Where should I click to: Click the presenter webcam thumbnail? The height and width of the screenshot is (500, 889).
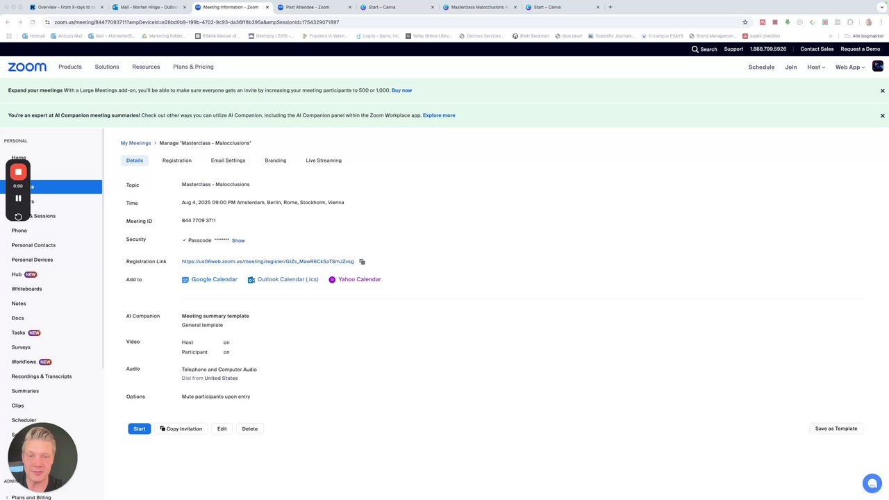(x=42, y=457)
